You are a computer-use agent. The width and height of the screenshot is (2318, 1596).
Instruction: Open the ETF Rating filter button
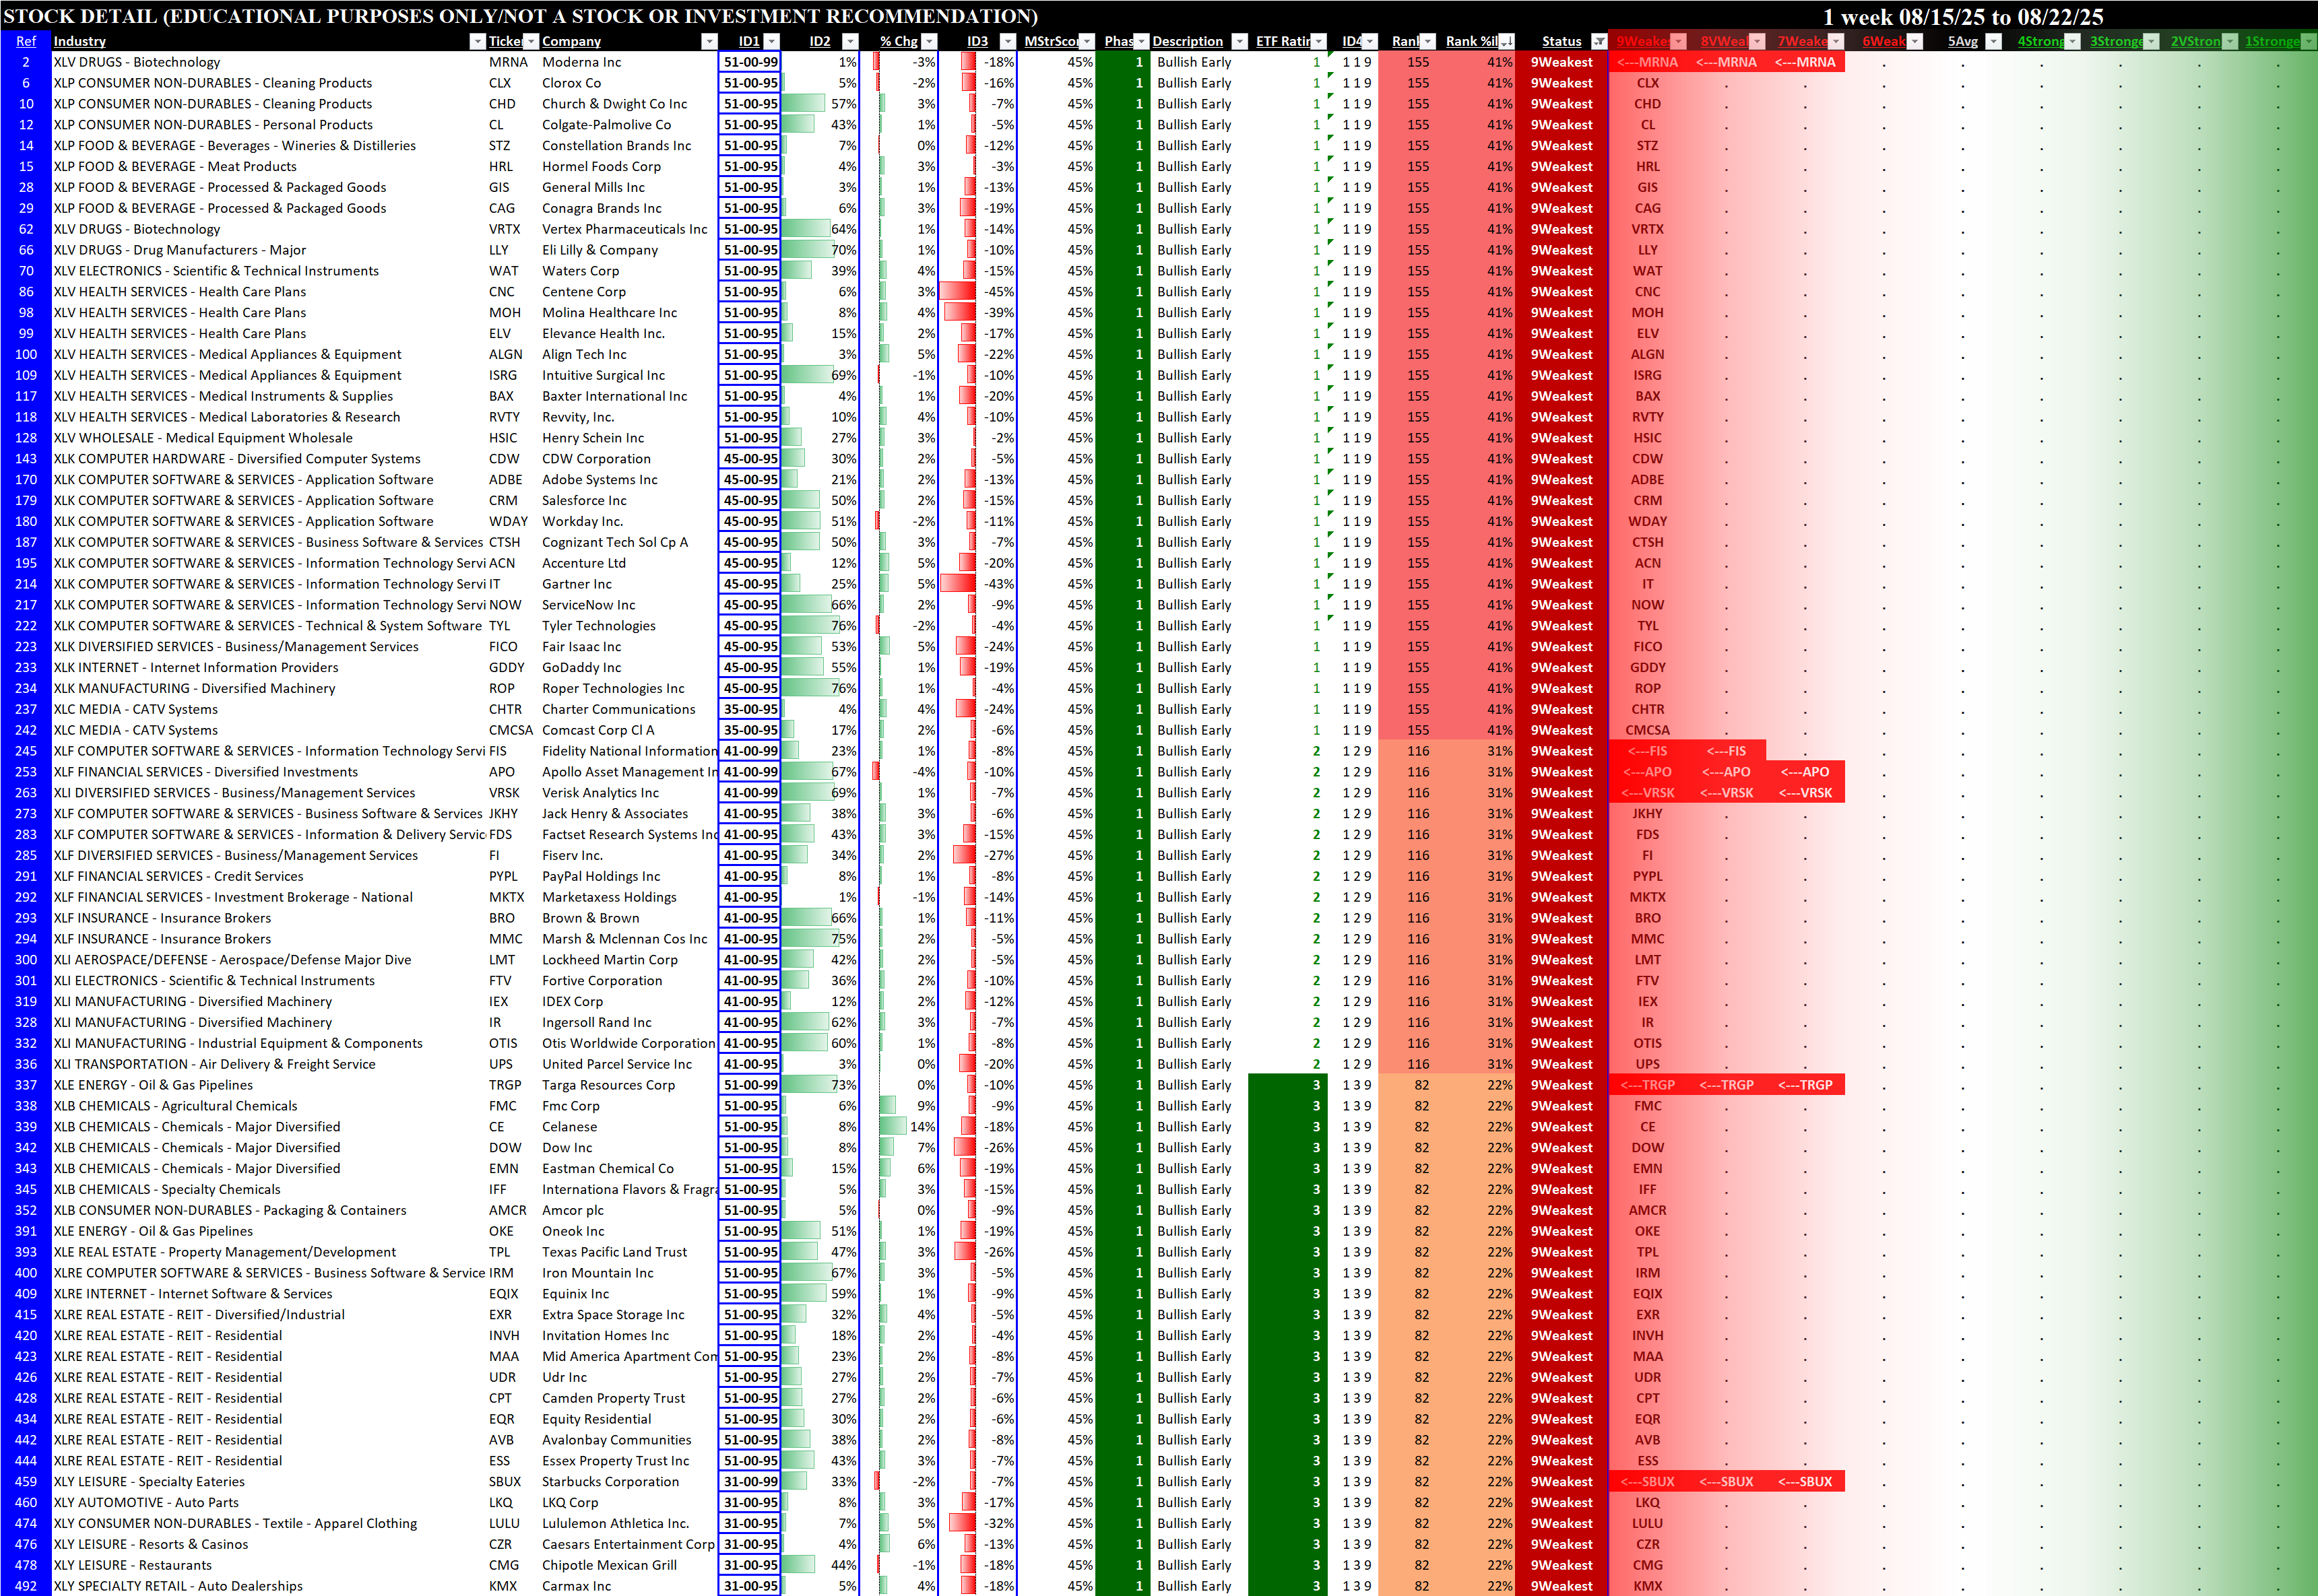1318,41
